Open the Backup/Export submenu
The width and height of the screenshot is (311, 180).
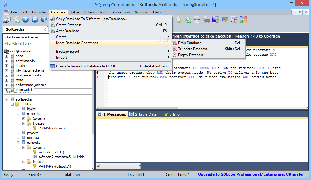110,52
